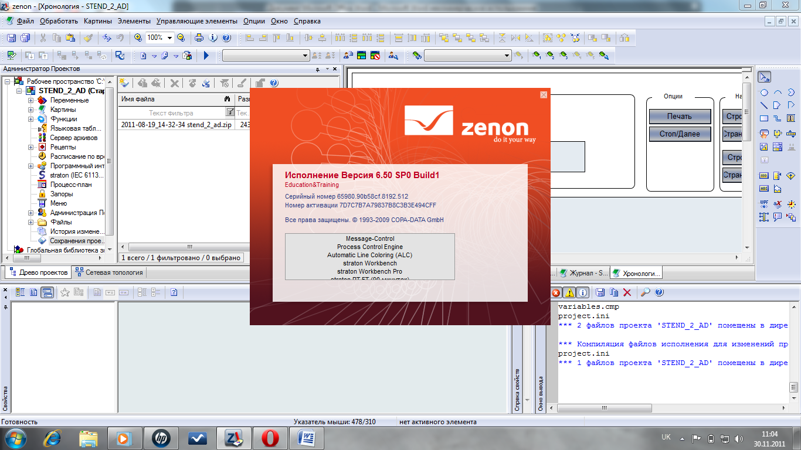Select Сервер архивов in the project tree
This screenshot has height=450, width=801.
tap(74, 138)
